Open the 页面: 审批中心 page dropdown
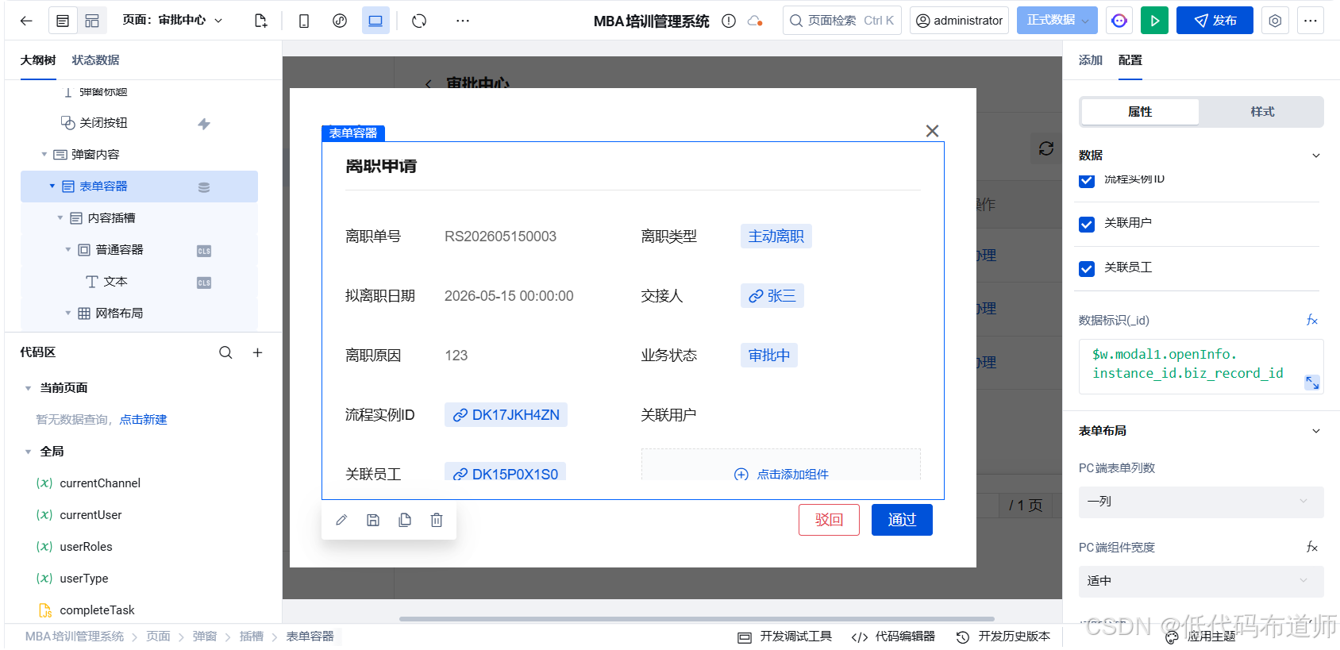 point(172,21)
